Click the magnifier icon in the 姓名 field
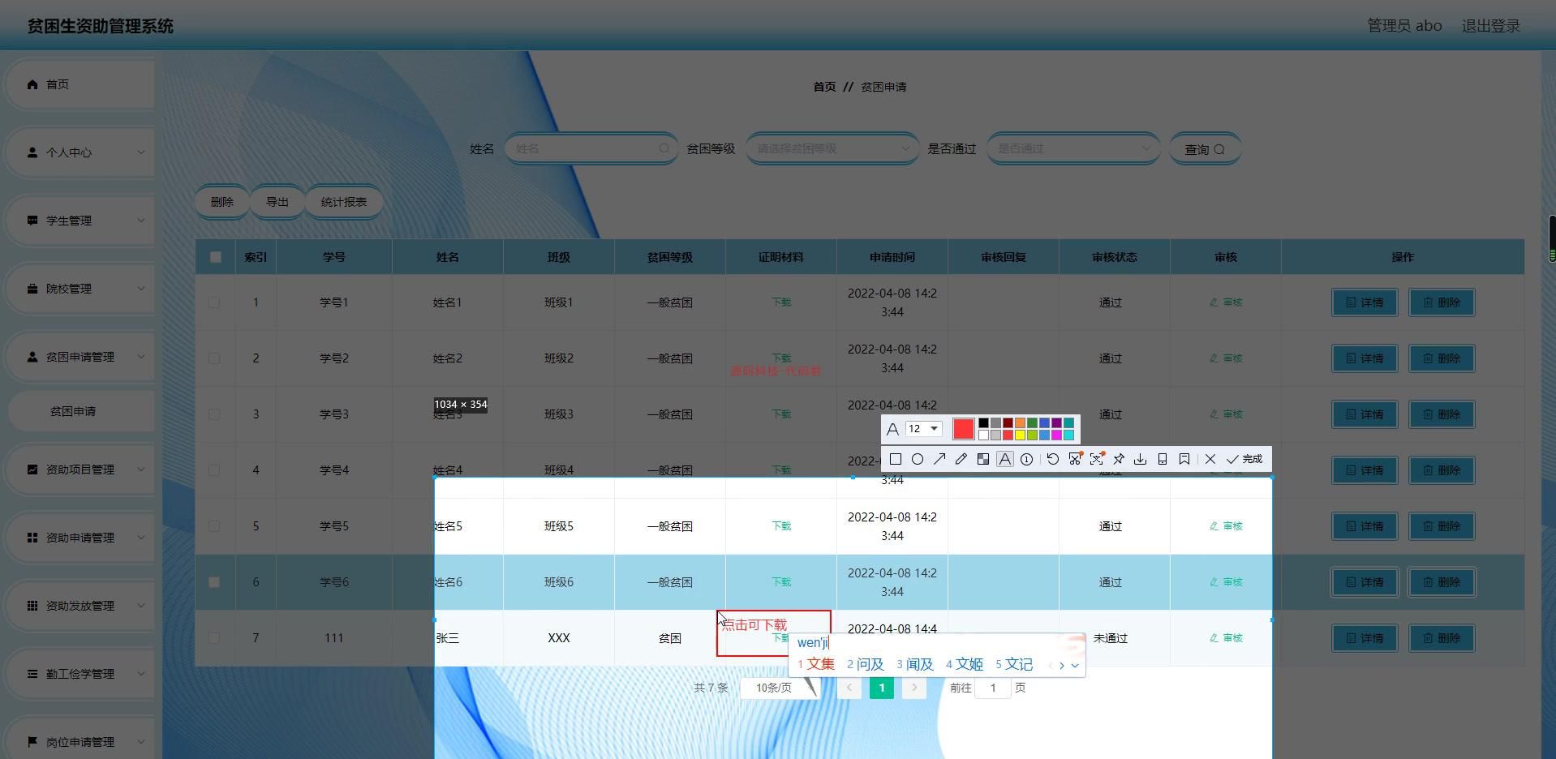 click(664, 148)
